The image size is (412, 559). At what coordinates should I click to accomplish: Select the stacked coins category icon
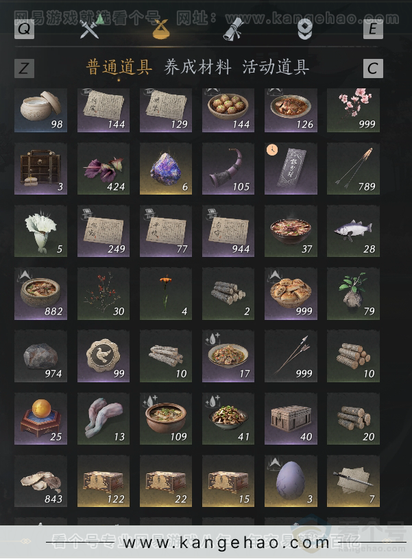[305, 29]
